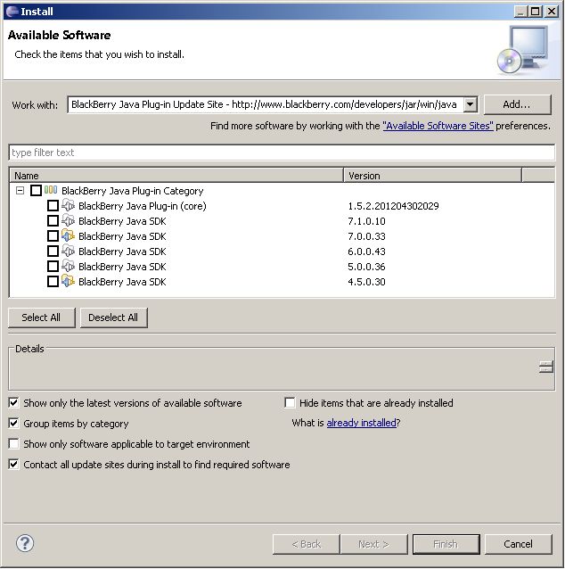
Task: Click the BlackBerry Java Plug-in Category icon
Action: [x=51, y=190]
